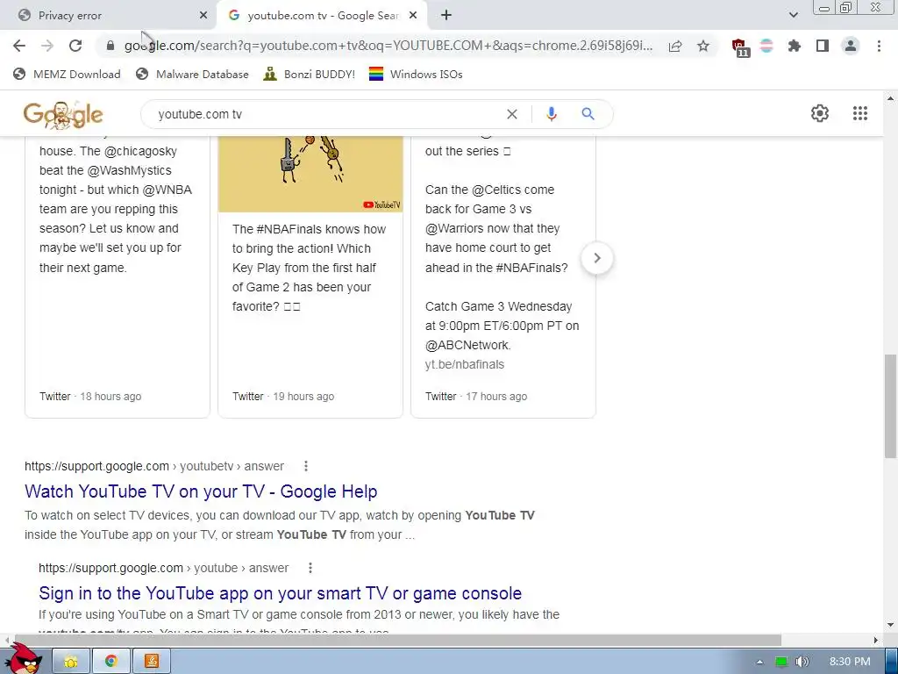
Task: Open the Google apps grid
Action: [x=860, y=113]
